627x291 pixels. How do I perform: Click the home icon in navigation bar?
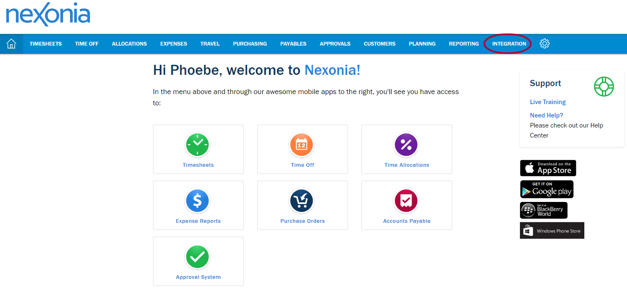coord(11,44)
